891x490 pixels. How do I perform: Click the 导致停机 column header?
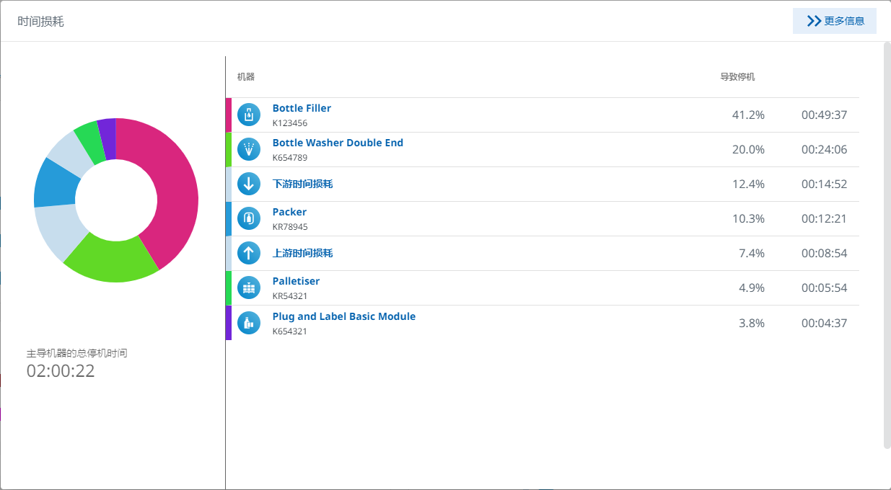(x=737, y=77)
